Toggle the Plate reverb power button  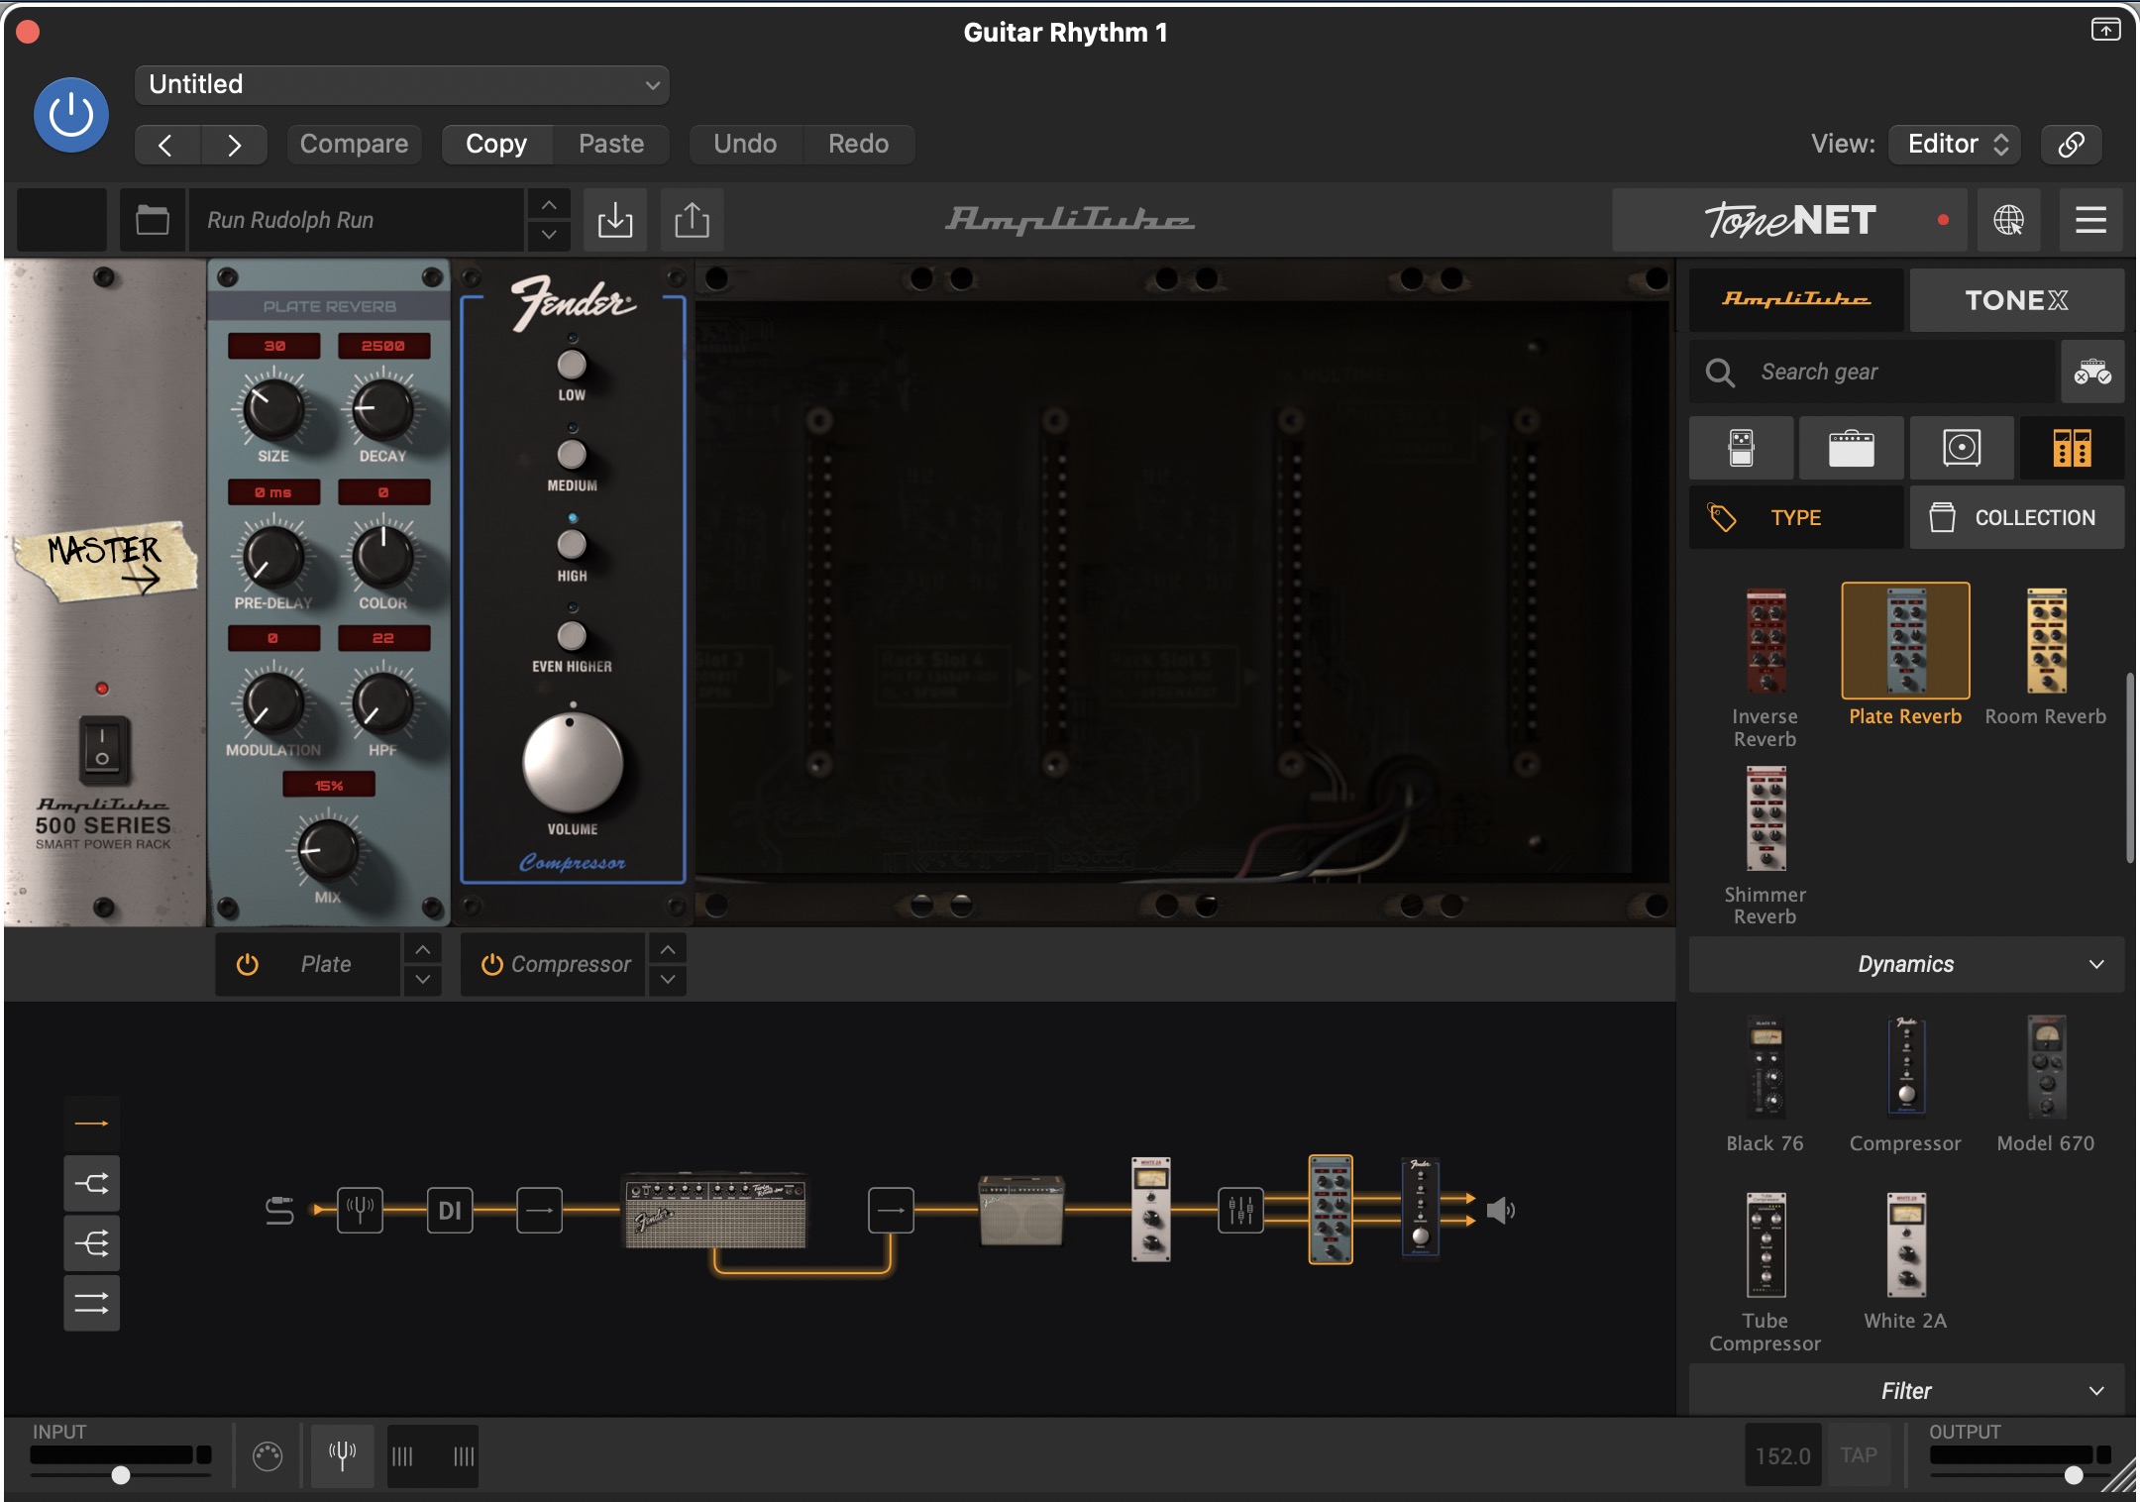(248, 964)
